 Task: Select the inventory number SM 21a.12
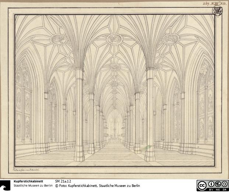coord(63,181)
